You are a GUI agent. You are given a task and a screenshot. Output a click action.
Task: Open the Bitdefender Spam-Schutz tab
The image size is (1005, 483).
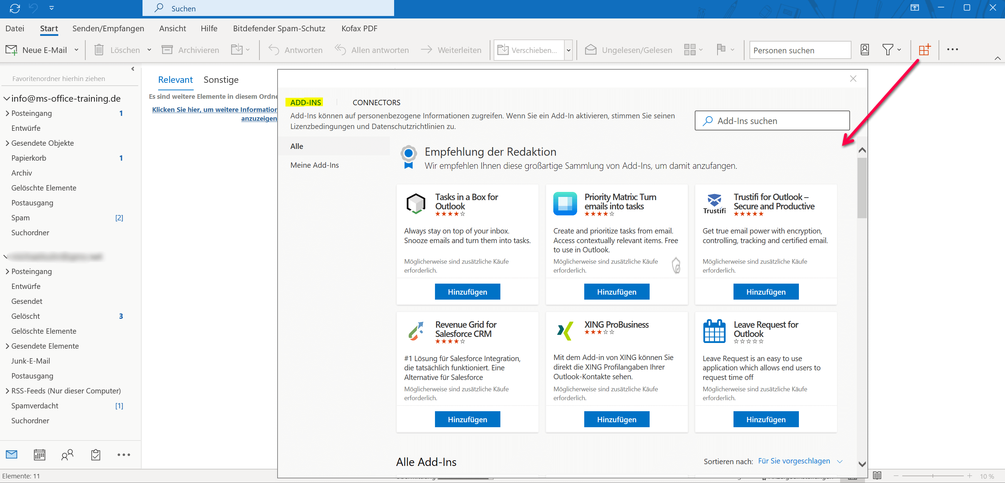(279, 28)
